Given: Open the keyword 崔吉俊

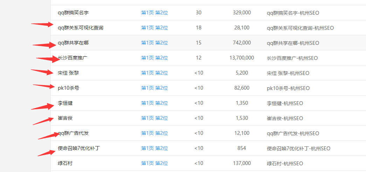Looking at the screenshot, I should pos(65,118).
